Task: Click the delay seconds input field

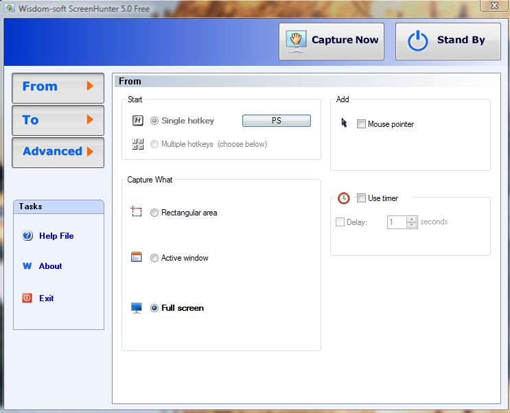Action: click(397, 222)
